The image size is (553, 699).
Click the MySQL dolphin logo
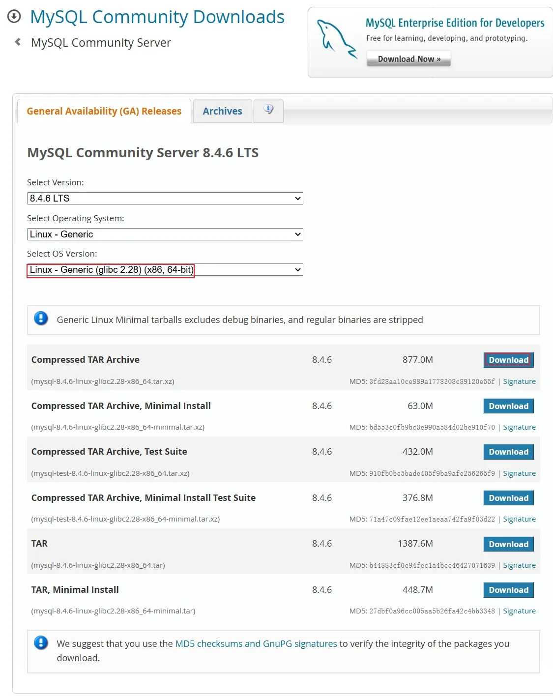pos(337,39)
